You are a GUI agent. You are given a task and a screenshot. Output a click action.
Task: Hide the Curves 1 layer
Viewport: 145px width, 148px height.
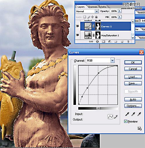coord(77,26)
